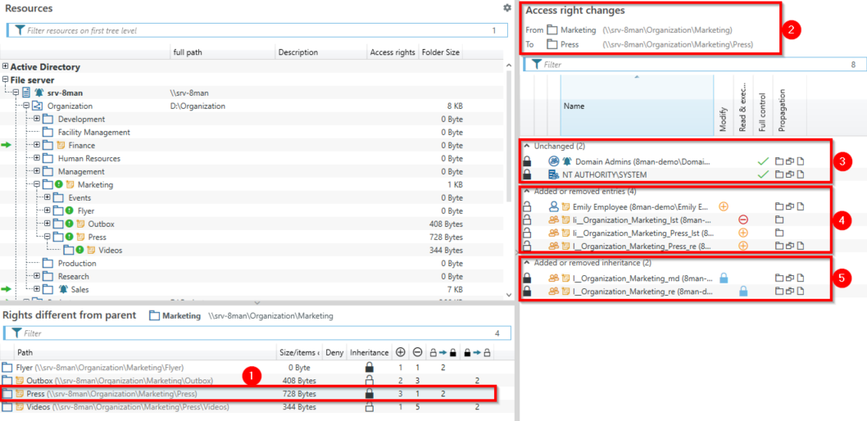Click the inheritance lock icon in Press row
Screen dimensions: 867x421
tap(368, 394)
